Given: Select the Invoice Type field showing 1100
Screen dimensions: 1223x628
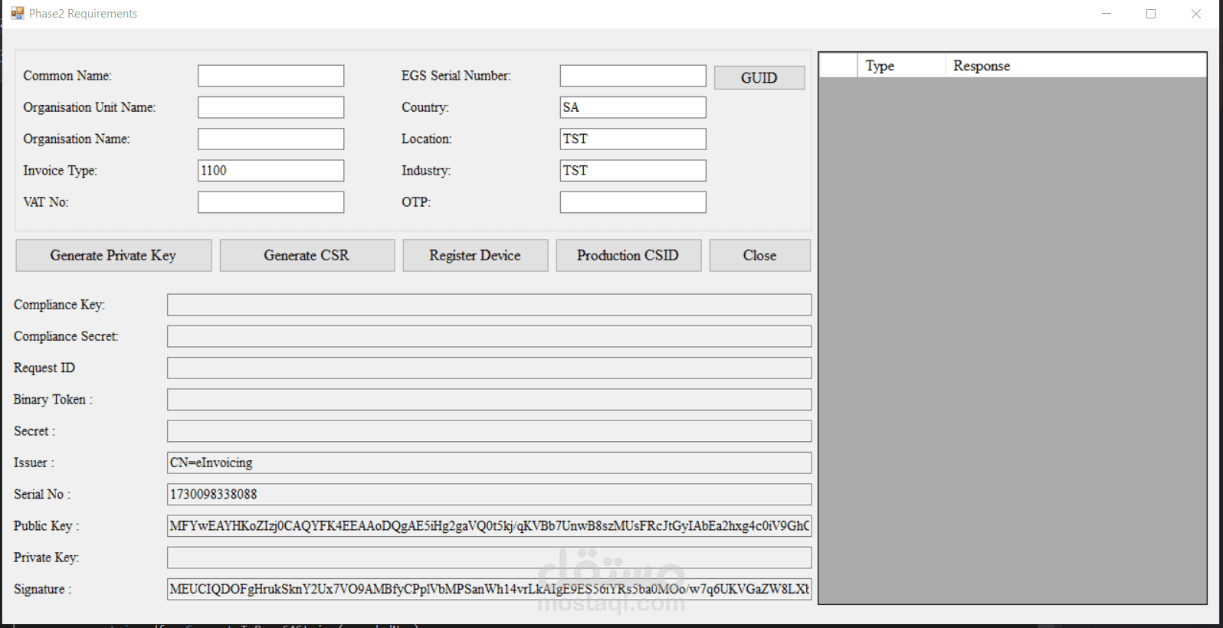Looking at the screenshot, I should tap(271, 170).
